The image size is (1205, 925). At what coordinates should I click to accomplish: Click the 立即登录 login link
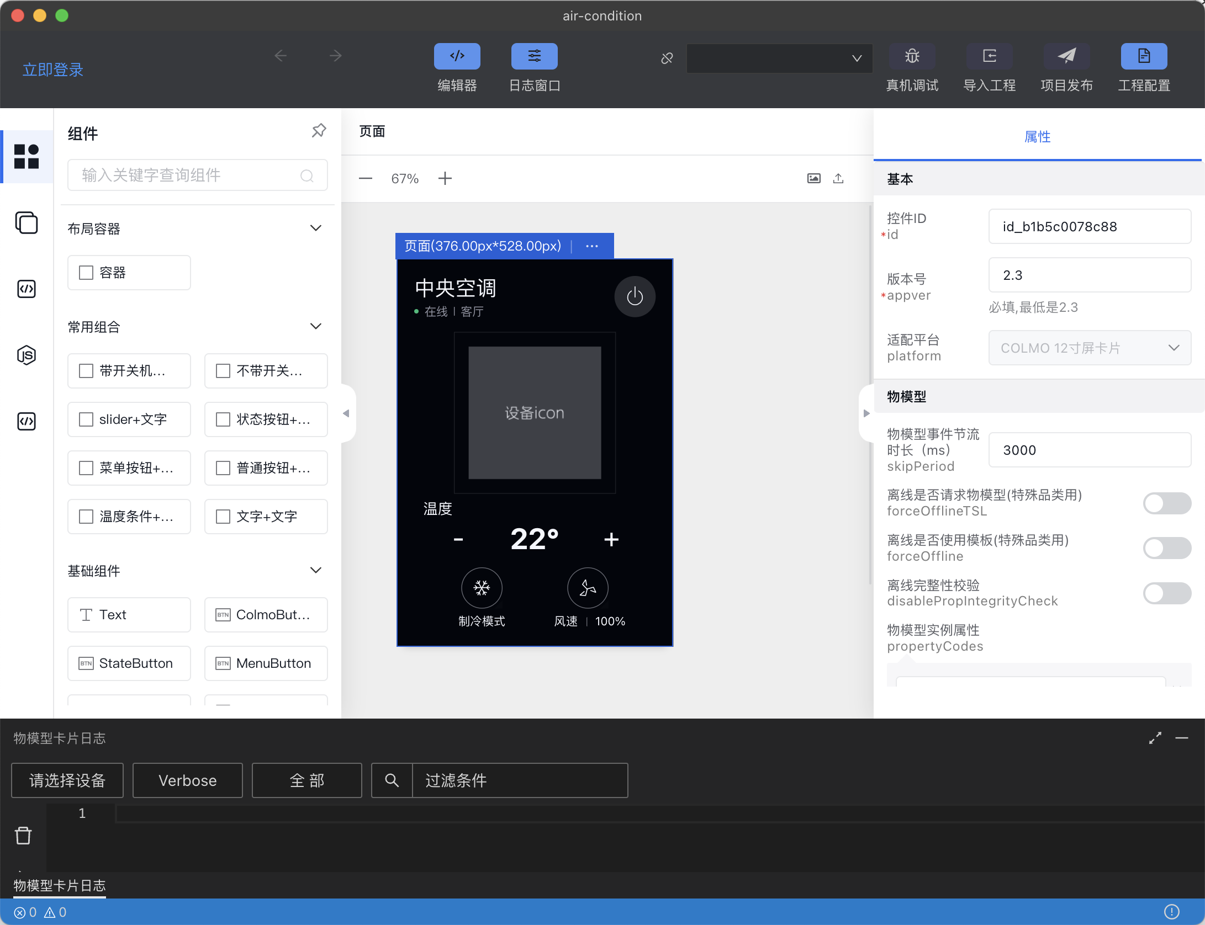pos(53,70)
